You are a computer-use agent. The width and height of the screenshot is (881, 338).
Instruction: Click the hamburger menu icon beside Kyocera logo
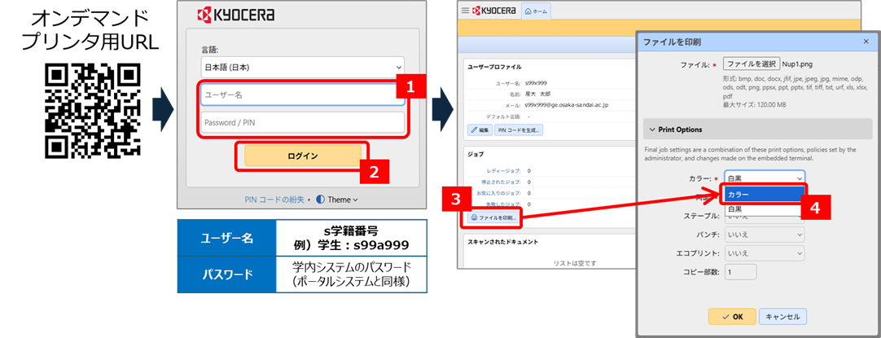click(466, 11)
